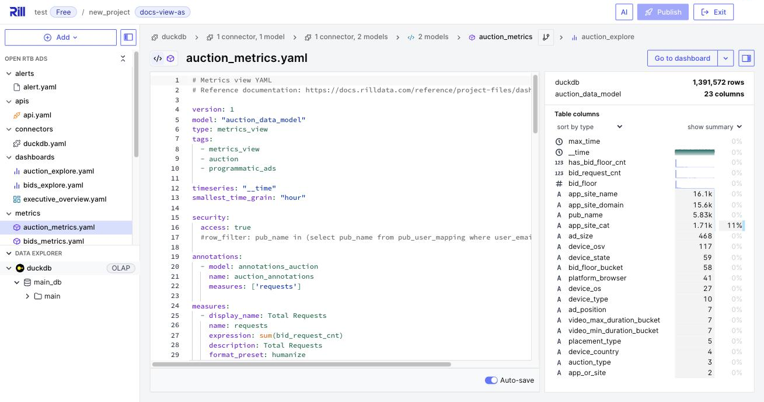Collapse the alerts folder
764x402 pixels.
coord(9,74)
